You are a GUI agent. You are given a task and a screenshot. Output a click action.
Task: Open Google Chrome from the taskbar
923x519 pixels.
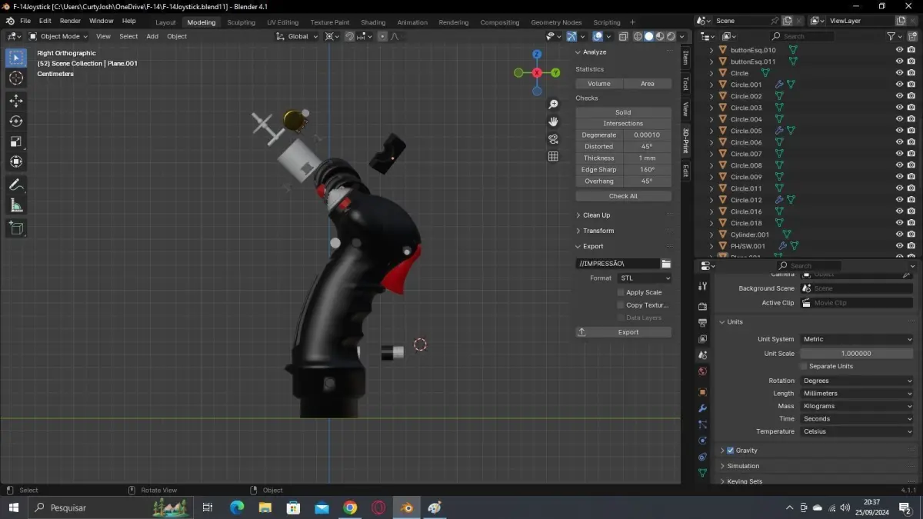coord(350,507)
